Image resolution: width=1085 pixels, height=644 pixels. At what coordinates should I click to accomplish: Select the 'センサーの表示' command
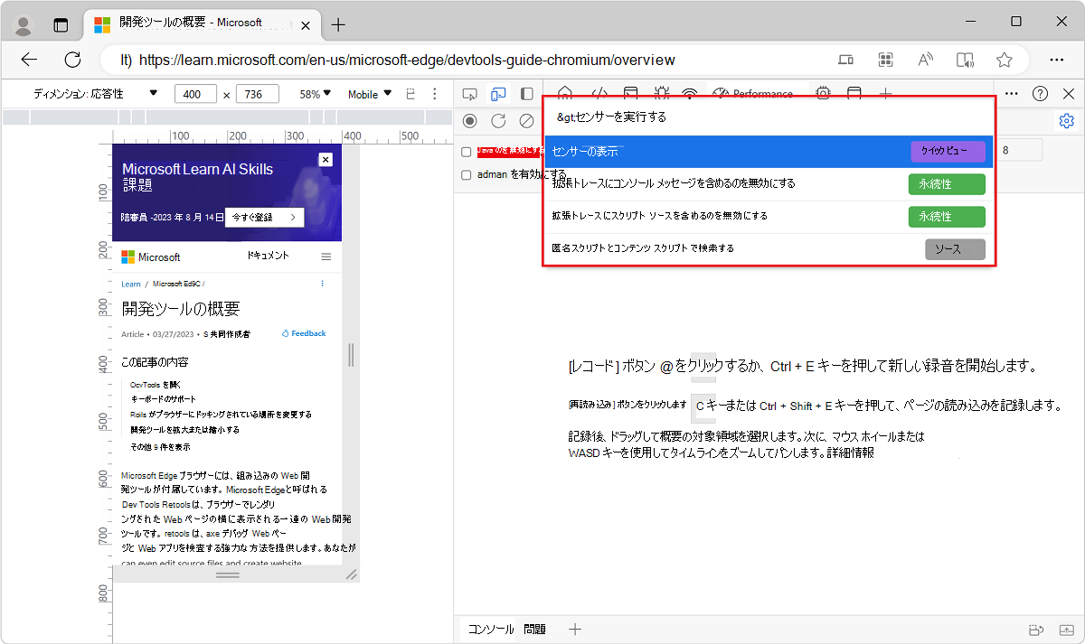[x=769, y=152]
